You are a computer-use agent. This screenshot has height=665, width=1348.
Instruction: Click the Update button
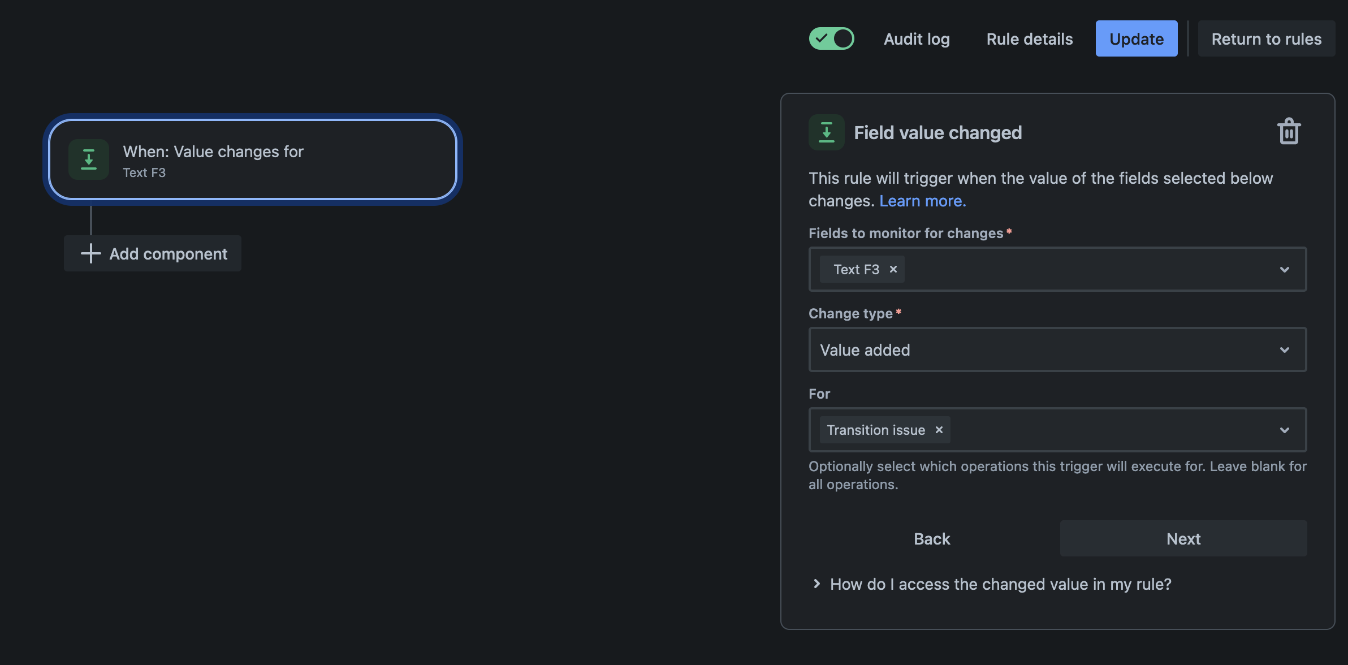tap(1136, 38)
